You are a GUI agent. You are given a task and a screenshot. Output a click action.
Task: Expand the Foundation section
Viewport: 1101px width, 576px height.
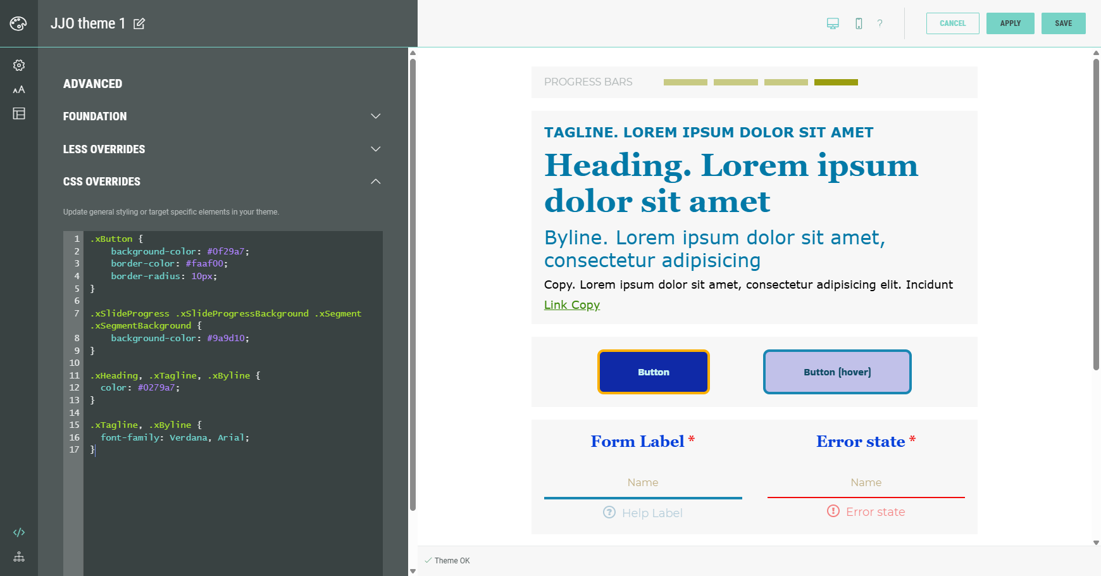pyautogui.click(x=375, y=116)
